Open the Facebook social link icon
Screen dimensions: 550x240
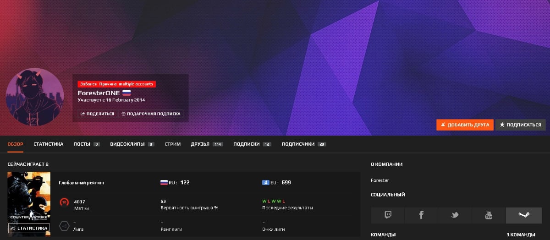pyautogui.click(x=421, y=215)
